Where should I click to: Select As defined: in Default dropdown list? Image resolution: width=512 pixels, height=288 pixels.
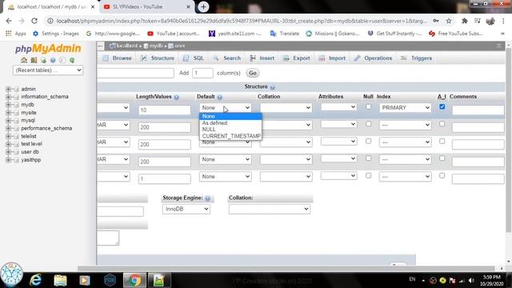coord(230,123)
